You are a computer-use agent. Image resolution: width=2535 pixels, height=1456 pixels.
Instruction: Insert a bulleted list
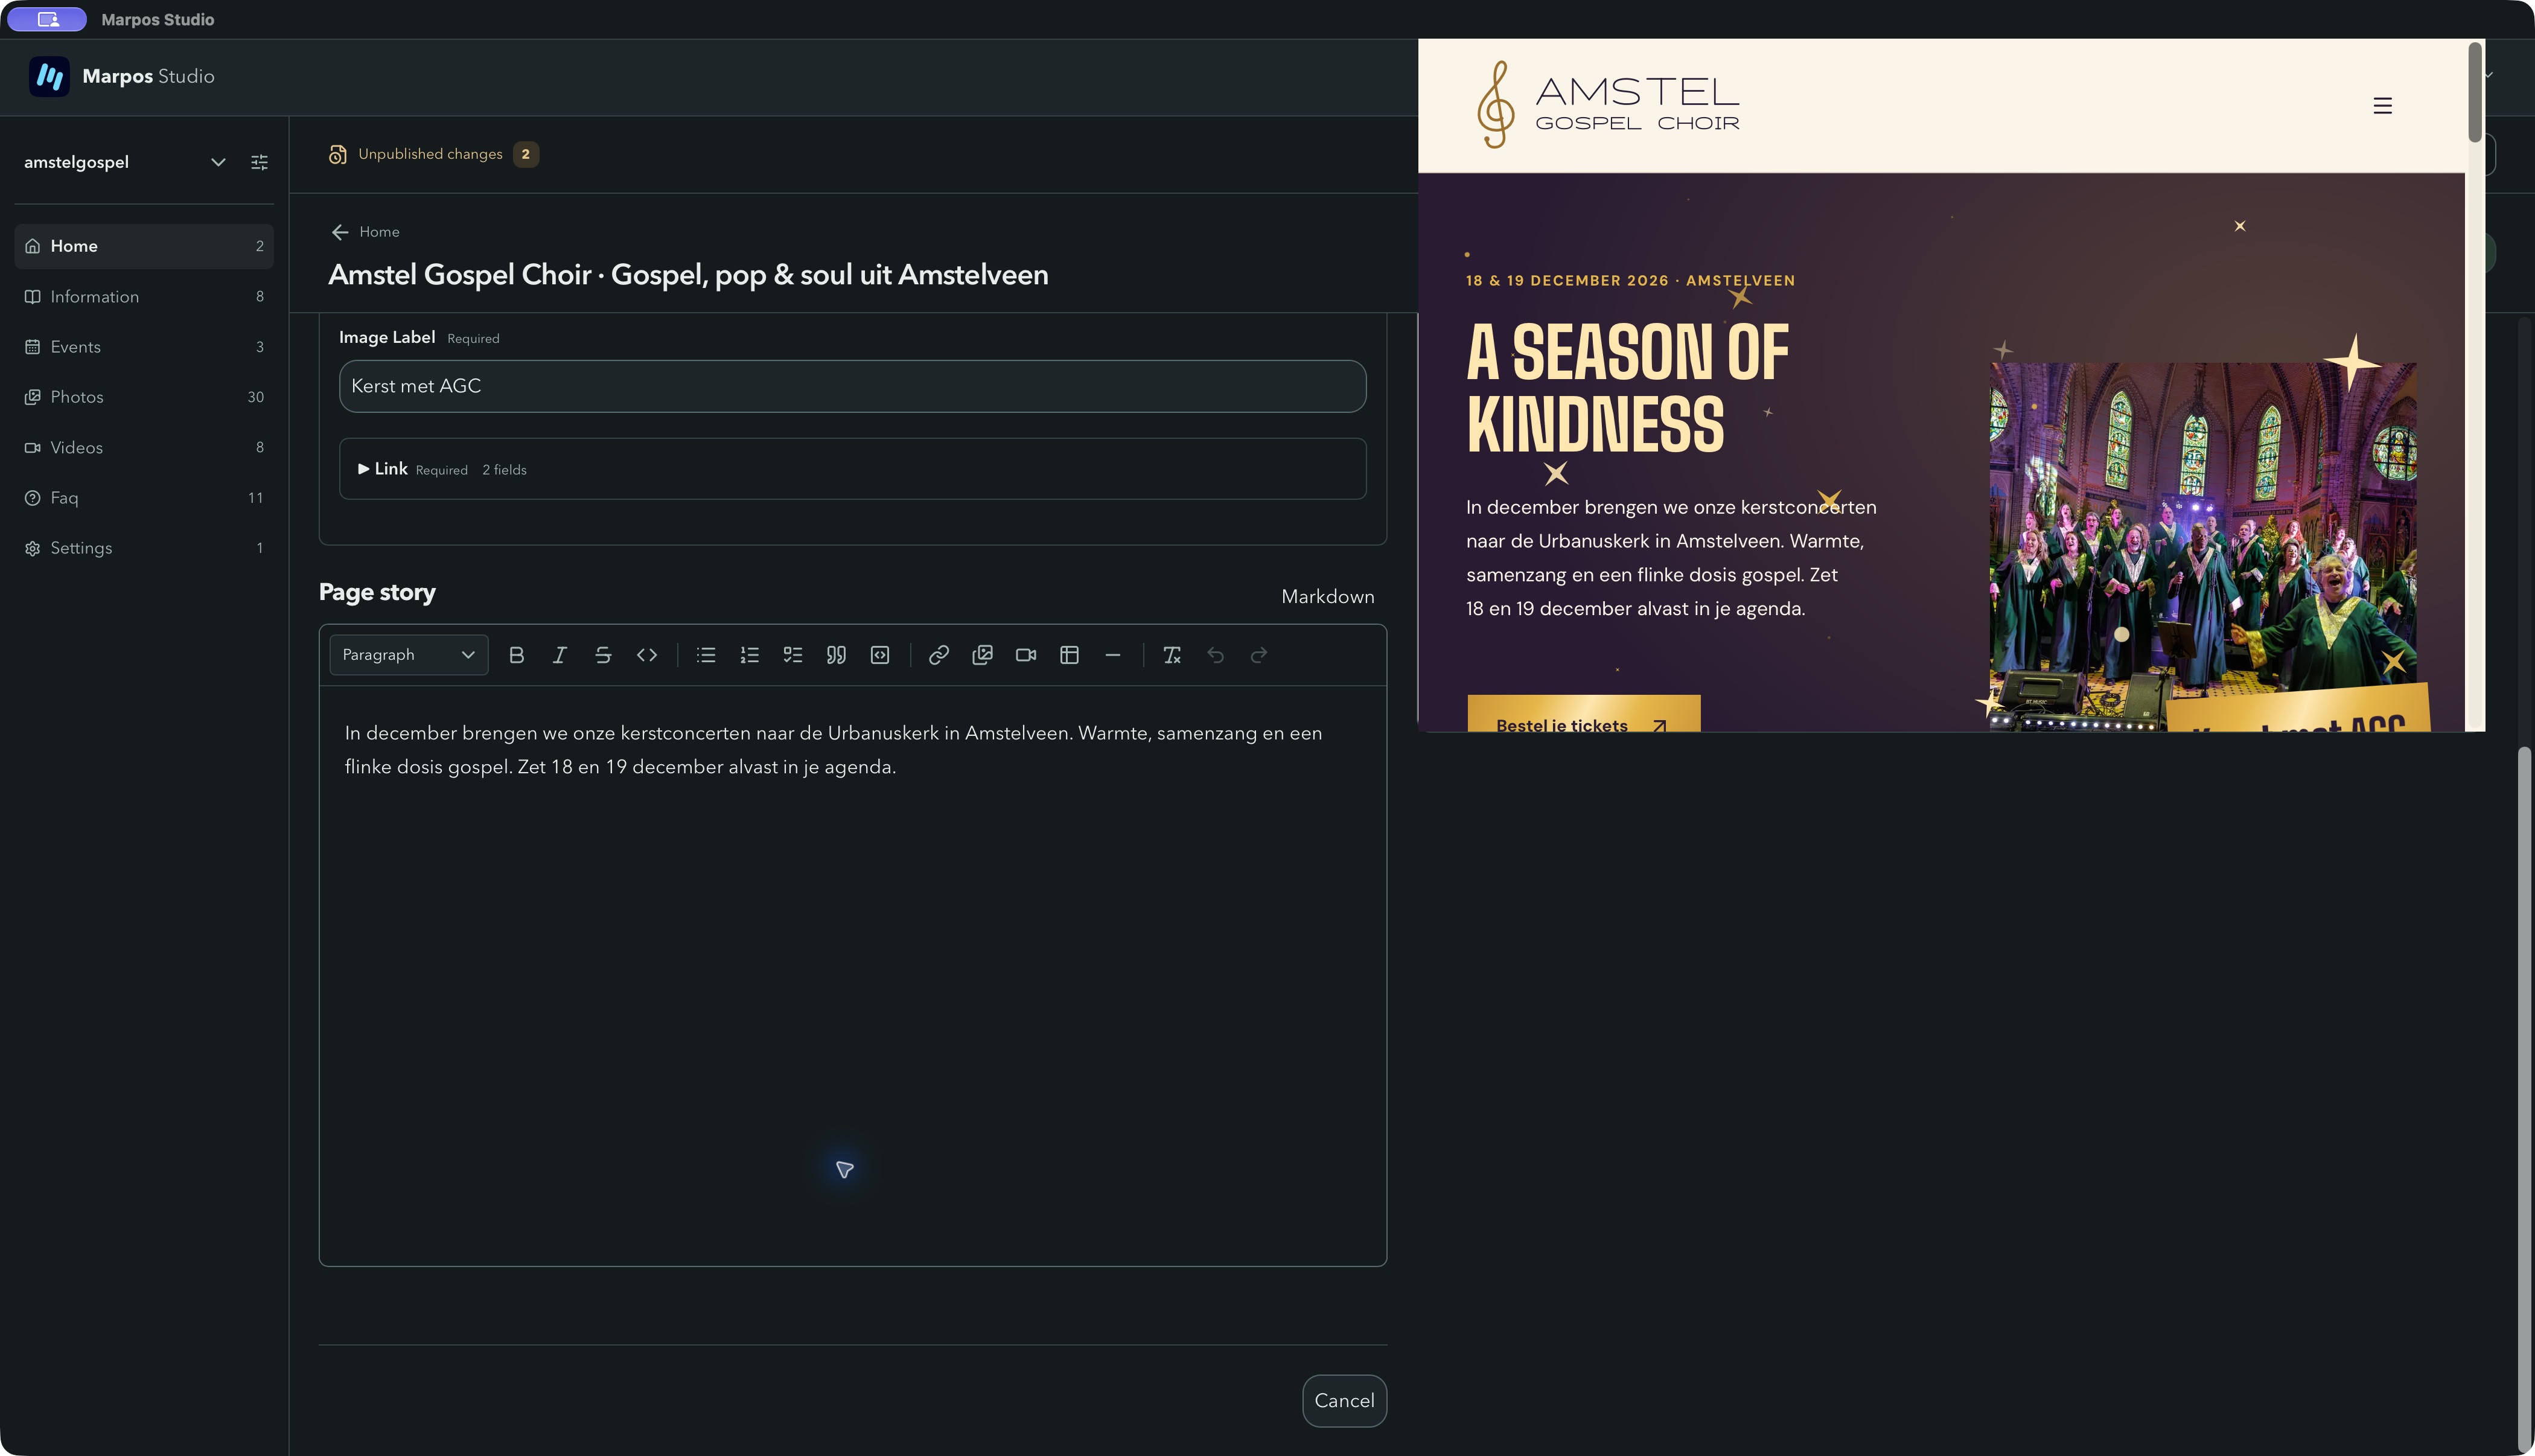coord(706,655)
